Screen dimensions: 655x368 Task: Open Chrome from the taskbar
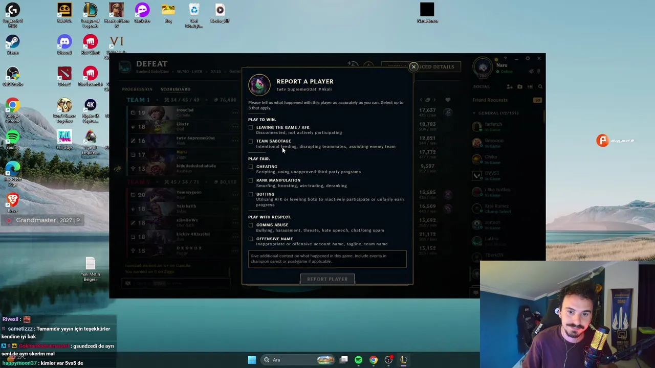coord(374,360)
